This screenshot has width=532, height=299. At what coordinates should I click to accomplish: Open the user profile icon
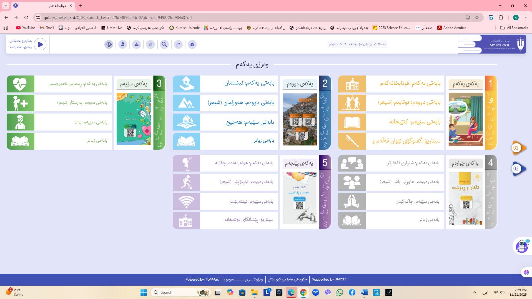pyautogui.click(x=123, y=44)
